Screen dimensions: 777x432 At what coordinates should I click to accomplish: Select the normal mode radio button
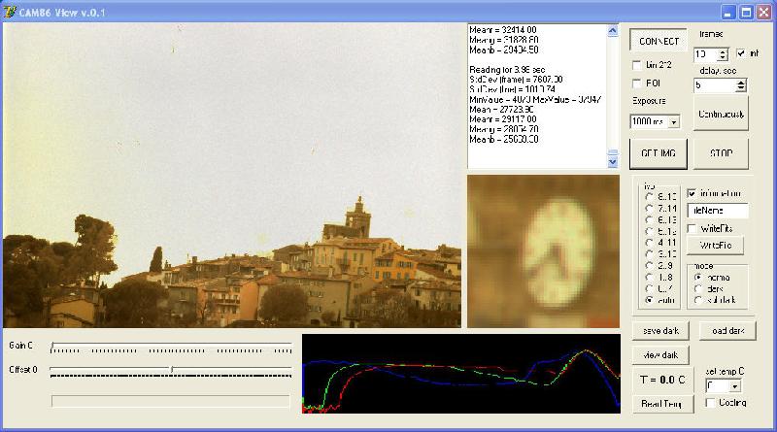698,278
